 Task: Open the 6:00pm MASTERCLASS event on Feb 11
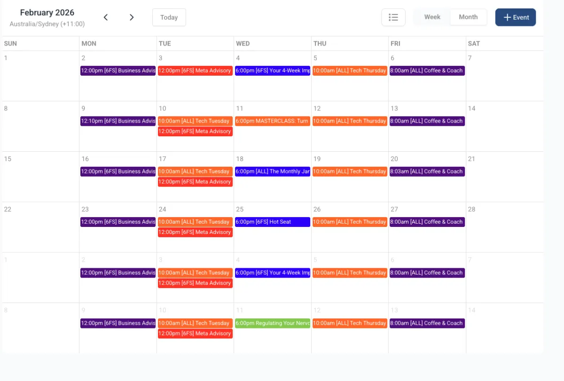click(x=273, y=121)
